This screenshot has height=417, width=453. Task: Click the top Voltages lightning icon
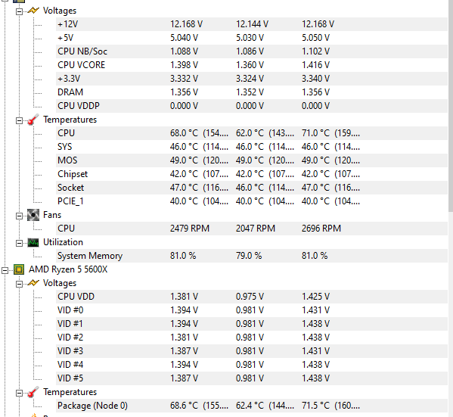[x=33, y=11]
